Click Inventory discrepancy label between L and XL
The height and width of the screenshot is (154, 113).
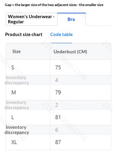coord(17,130)
